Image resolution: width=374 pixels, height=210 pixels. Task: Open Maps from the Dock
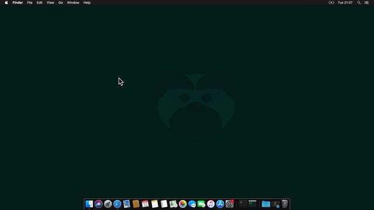tap(173, 204)
